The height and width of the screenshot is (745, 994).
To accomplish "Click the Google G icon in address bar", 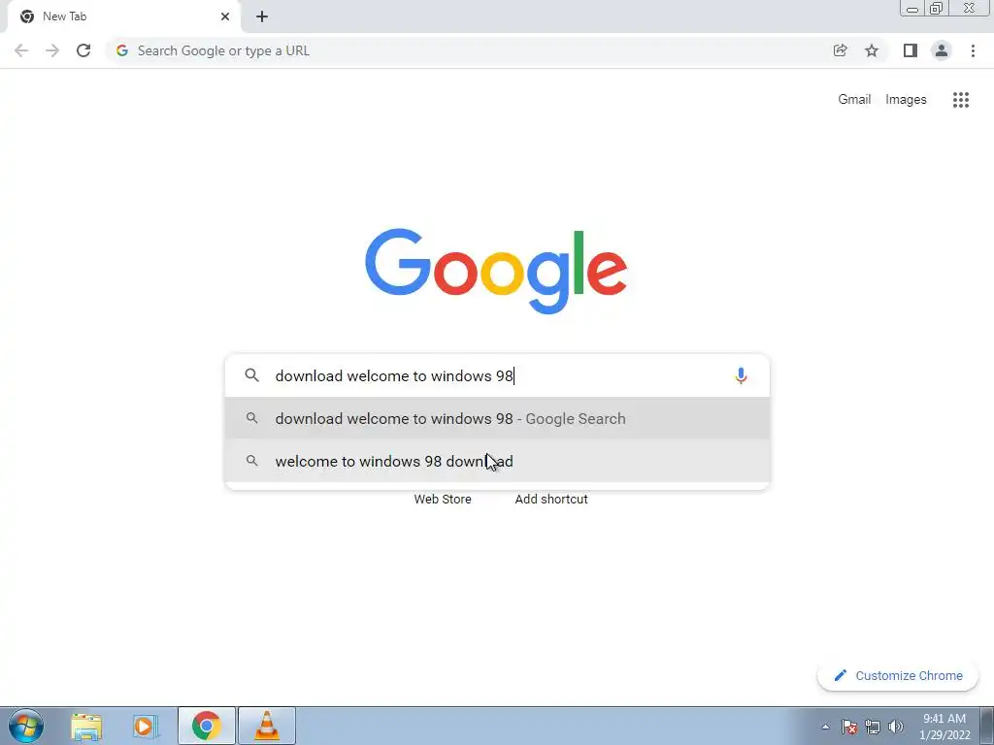I will (122, 50).
